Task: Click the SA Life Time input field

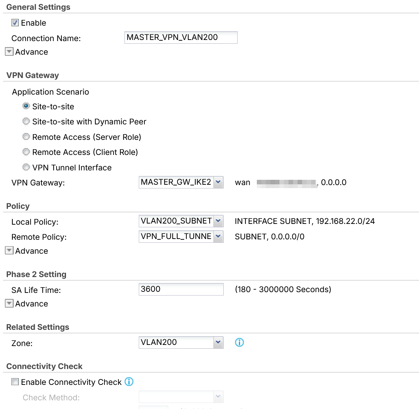Action: [x=181, y=290]
